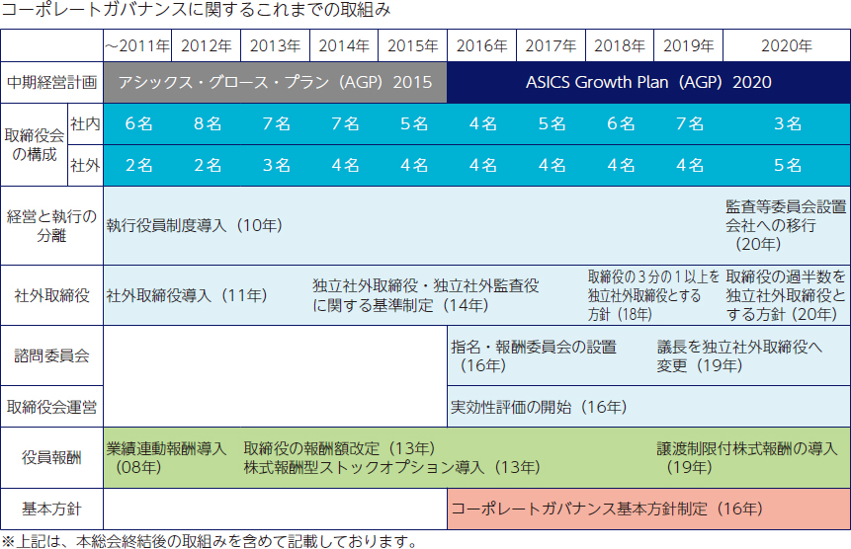Click the title コーポレートガバナンスに関するこれまでの取組み
The width and height of the screenshot is (851, 549).
coord(196,10)
